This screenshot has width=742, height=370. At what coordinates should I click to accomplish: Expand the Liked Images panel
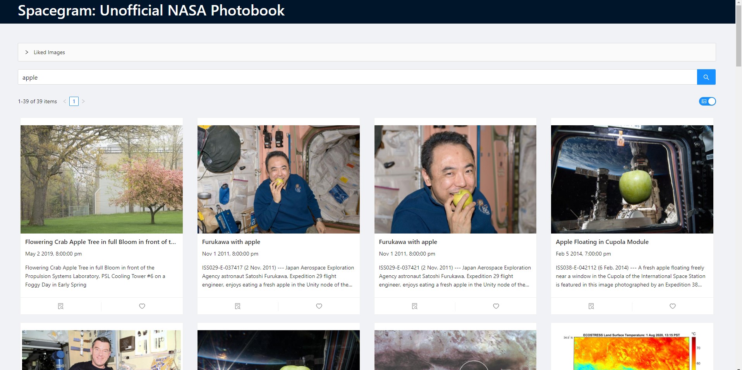coord(27,52)
